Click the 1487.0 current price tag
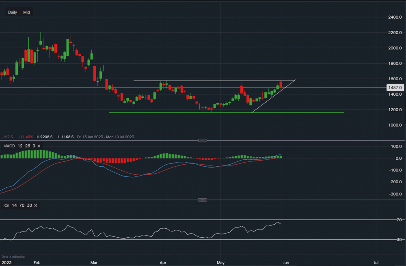406x266 pixels. click(x=395, y=88)
